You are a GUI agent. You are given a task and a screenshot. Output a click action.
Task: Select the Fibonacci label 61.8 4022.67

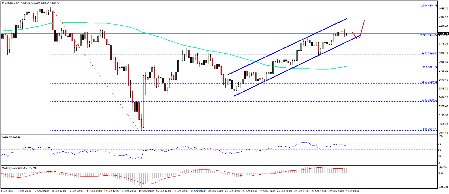click(429, 53)
